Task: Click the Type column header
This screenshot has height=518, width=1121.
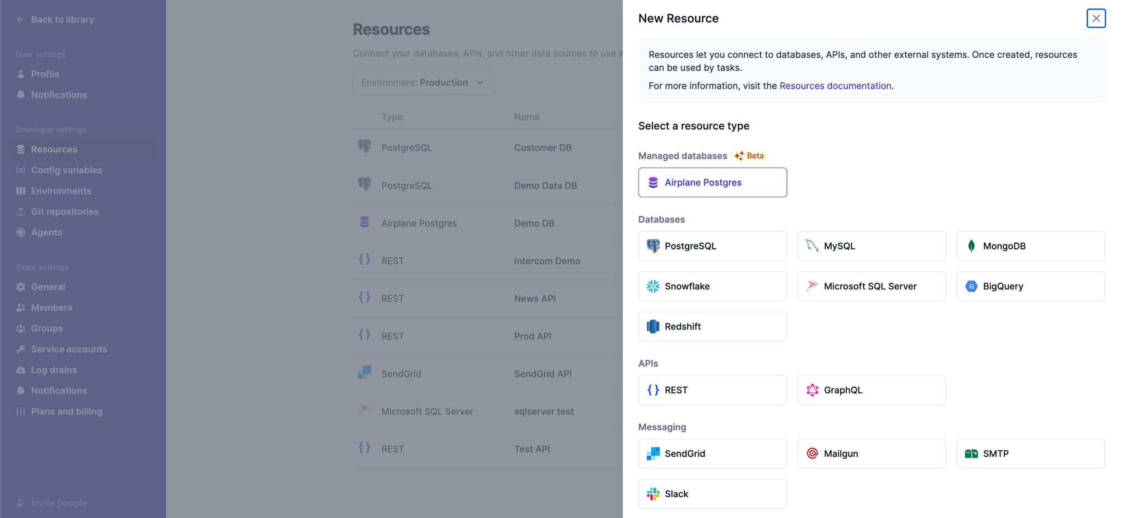Action: coord(392,117)
